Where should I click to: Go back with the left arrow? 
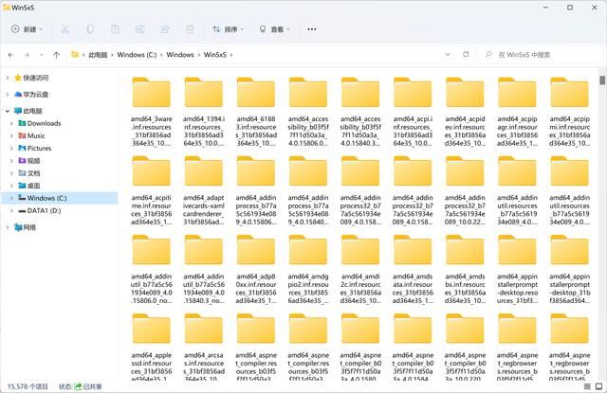point(10,55)
